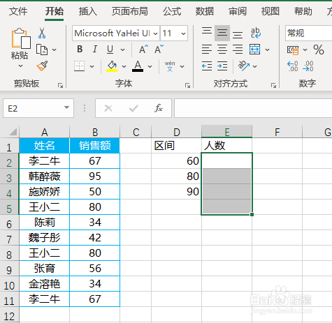Screen dimensions: 332x323
Task: Click the text orientation icon
Action: click(x=244, y=66)
